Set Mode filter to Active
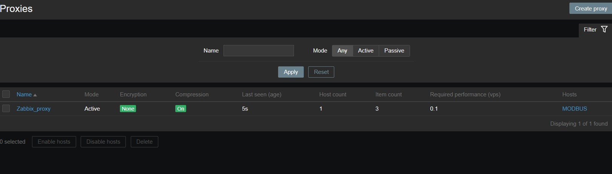The height and width of the screenshot is (174, 612). pyautogui.click(x=366, y=51)
